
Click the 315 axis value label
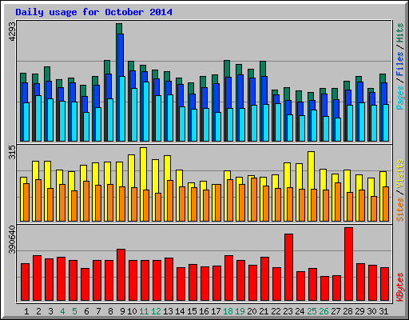[x=12, y=153]
